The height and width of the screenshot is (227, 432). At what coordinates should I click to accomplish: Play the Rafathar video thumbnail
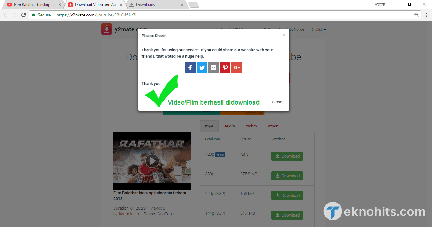152,161
